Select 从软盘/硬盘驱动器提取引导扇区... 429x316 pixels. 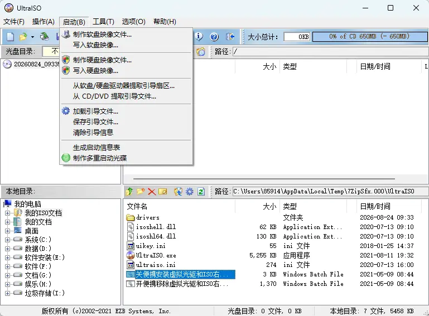click(126, 86)
